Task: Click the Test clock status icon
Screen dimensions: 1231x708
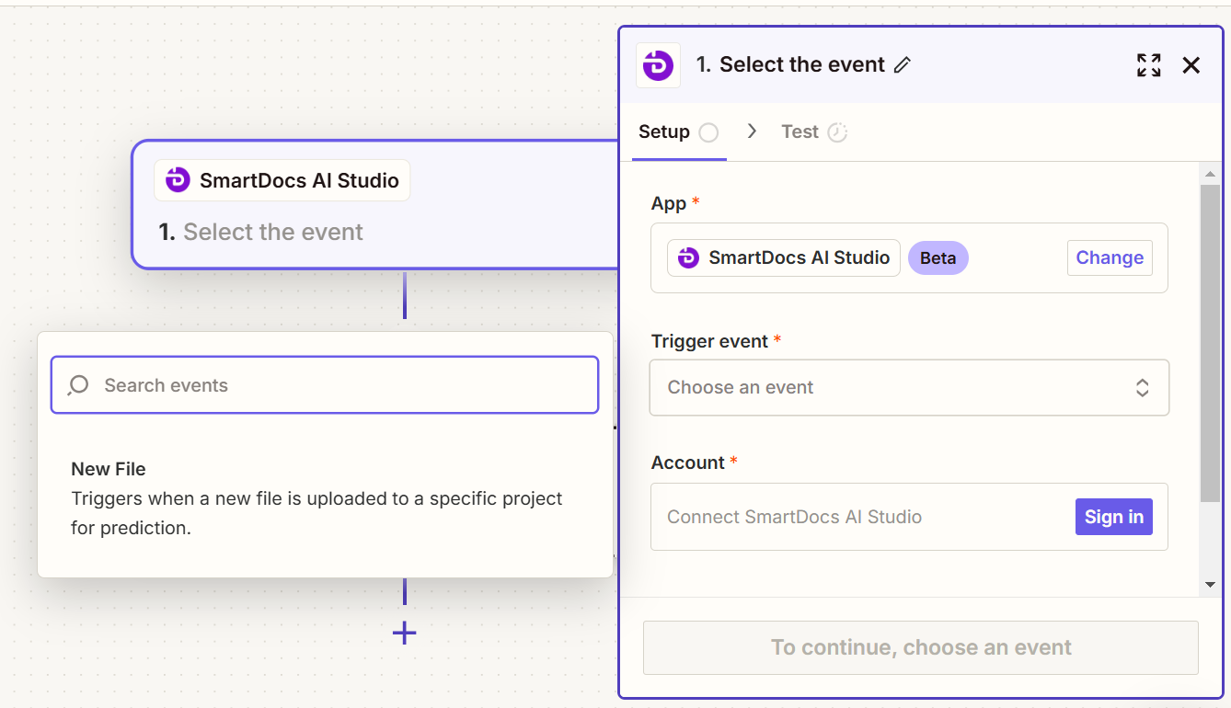Action: (837, 132)
